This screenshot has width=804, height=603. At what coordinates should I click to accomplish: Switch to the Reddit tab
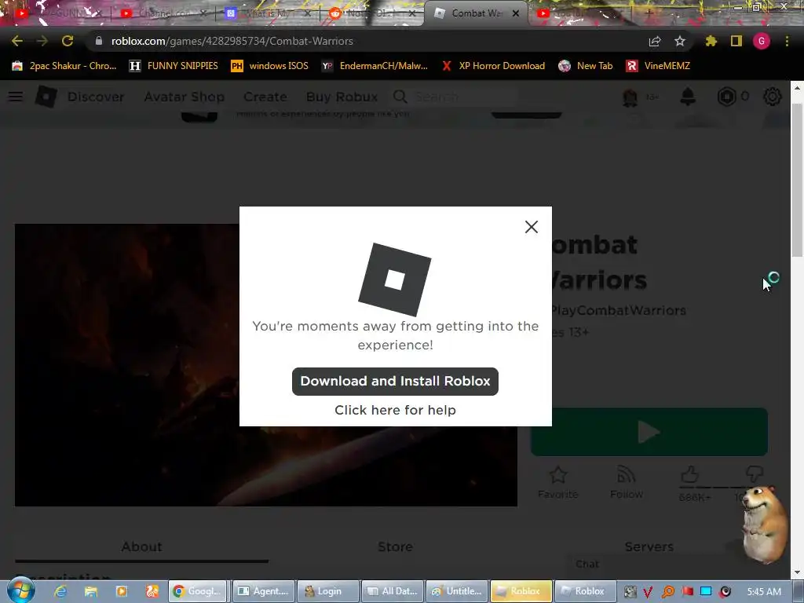click(373, 13)
